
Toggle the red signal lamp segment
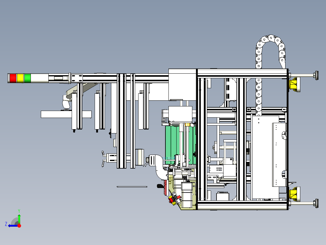pos(13,78)
